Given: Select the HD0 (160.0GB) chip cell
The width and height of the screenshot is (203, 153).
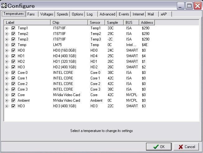Looking at the screenshot, I should click(x=65, y=50).
